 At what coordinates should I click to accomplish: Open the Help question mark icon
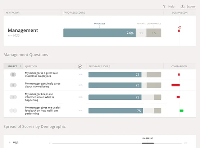pos(164,6)
